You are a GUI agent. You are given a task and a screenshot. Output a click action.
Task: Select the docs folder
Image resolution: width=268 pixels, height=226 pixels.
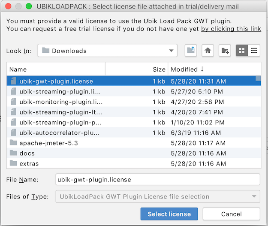134,153
